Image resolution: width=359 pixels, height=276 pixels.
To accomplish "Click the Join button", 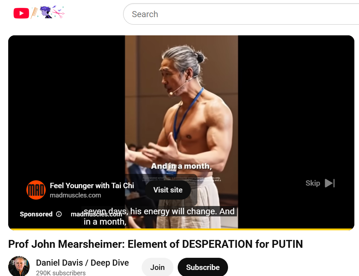I will tap(157, 267).
